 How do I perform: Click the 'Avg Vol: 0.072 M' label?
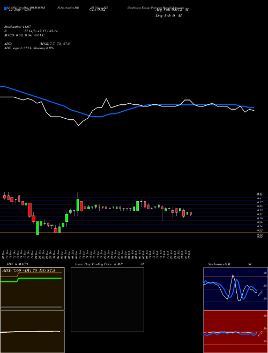pyautogui.click(x=172, y=10)
